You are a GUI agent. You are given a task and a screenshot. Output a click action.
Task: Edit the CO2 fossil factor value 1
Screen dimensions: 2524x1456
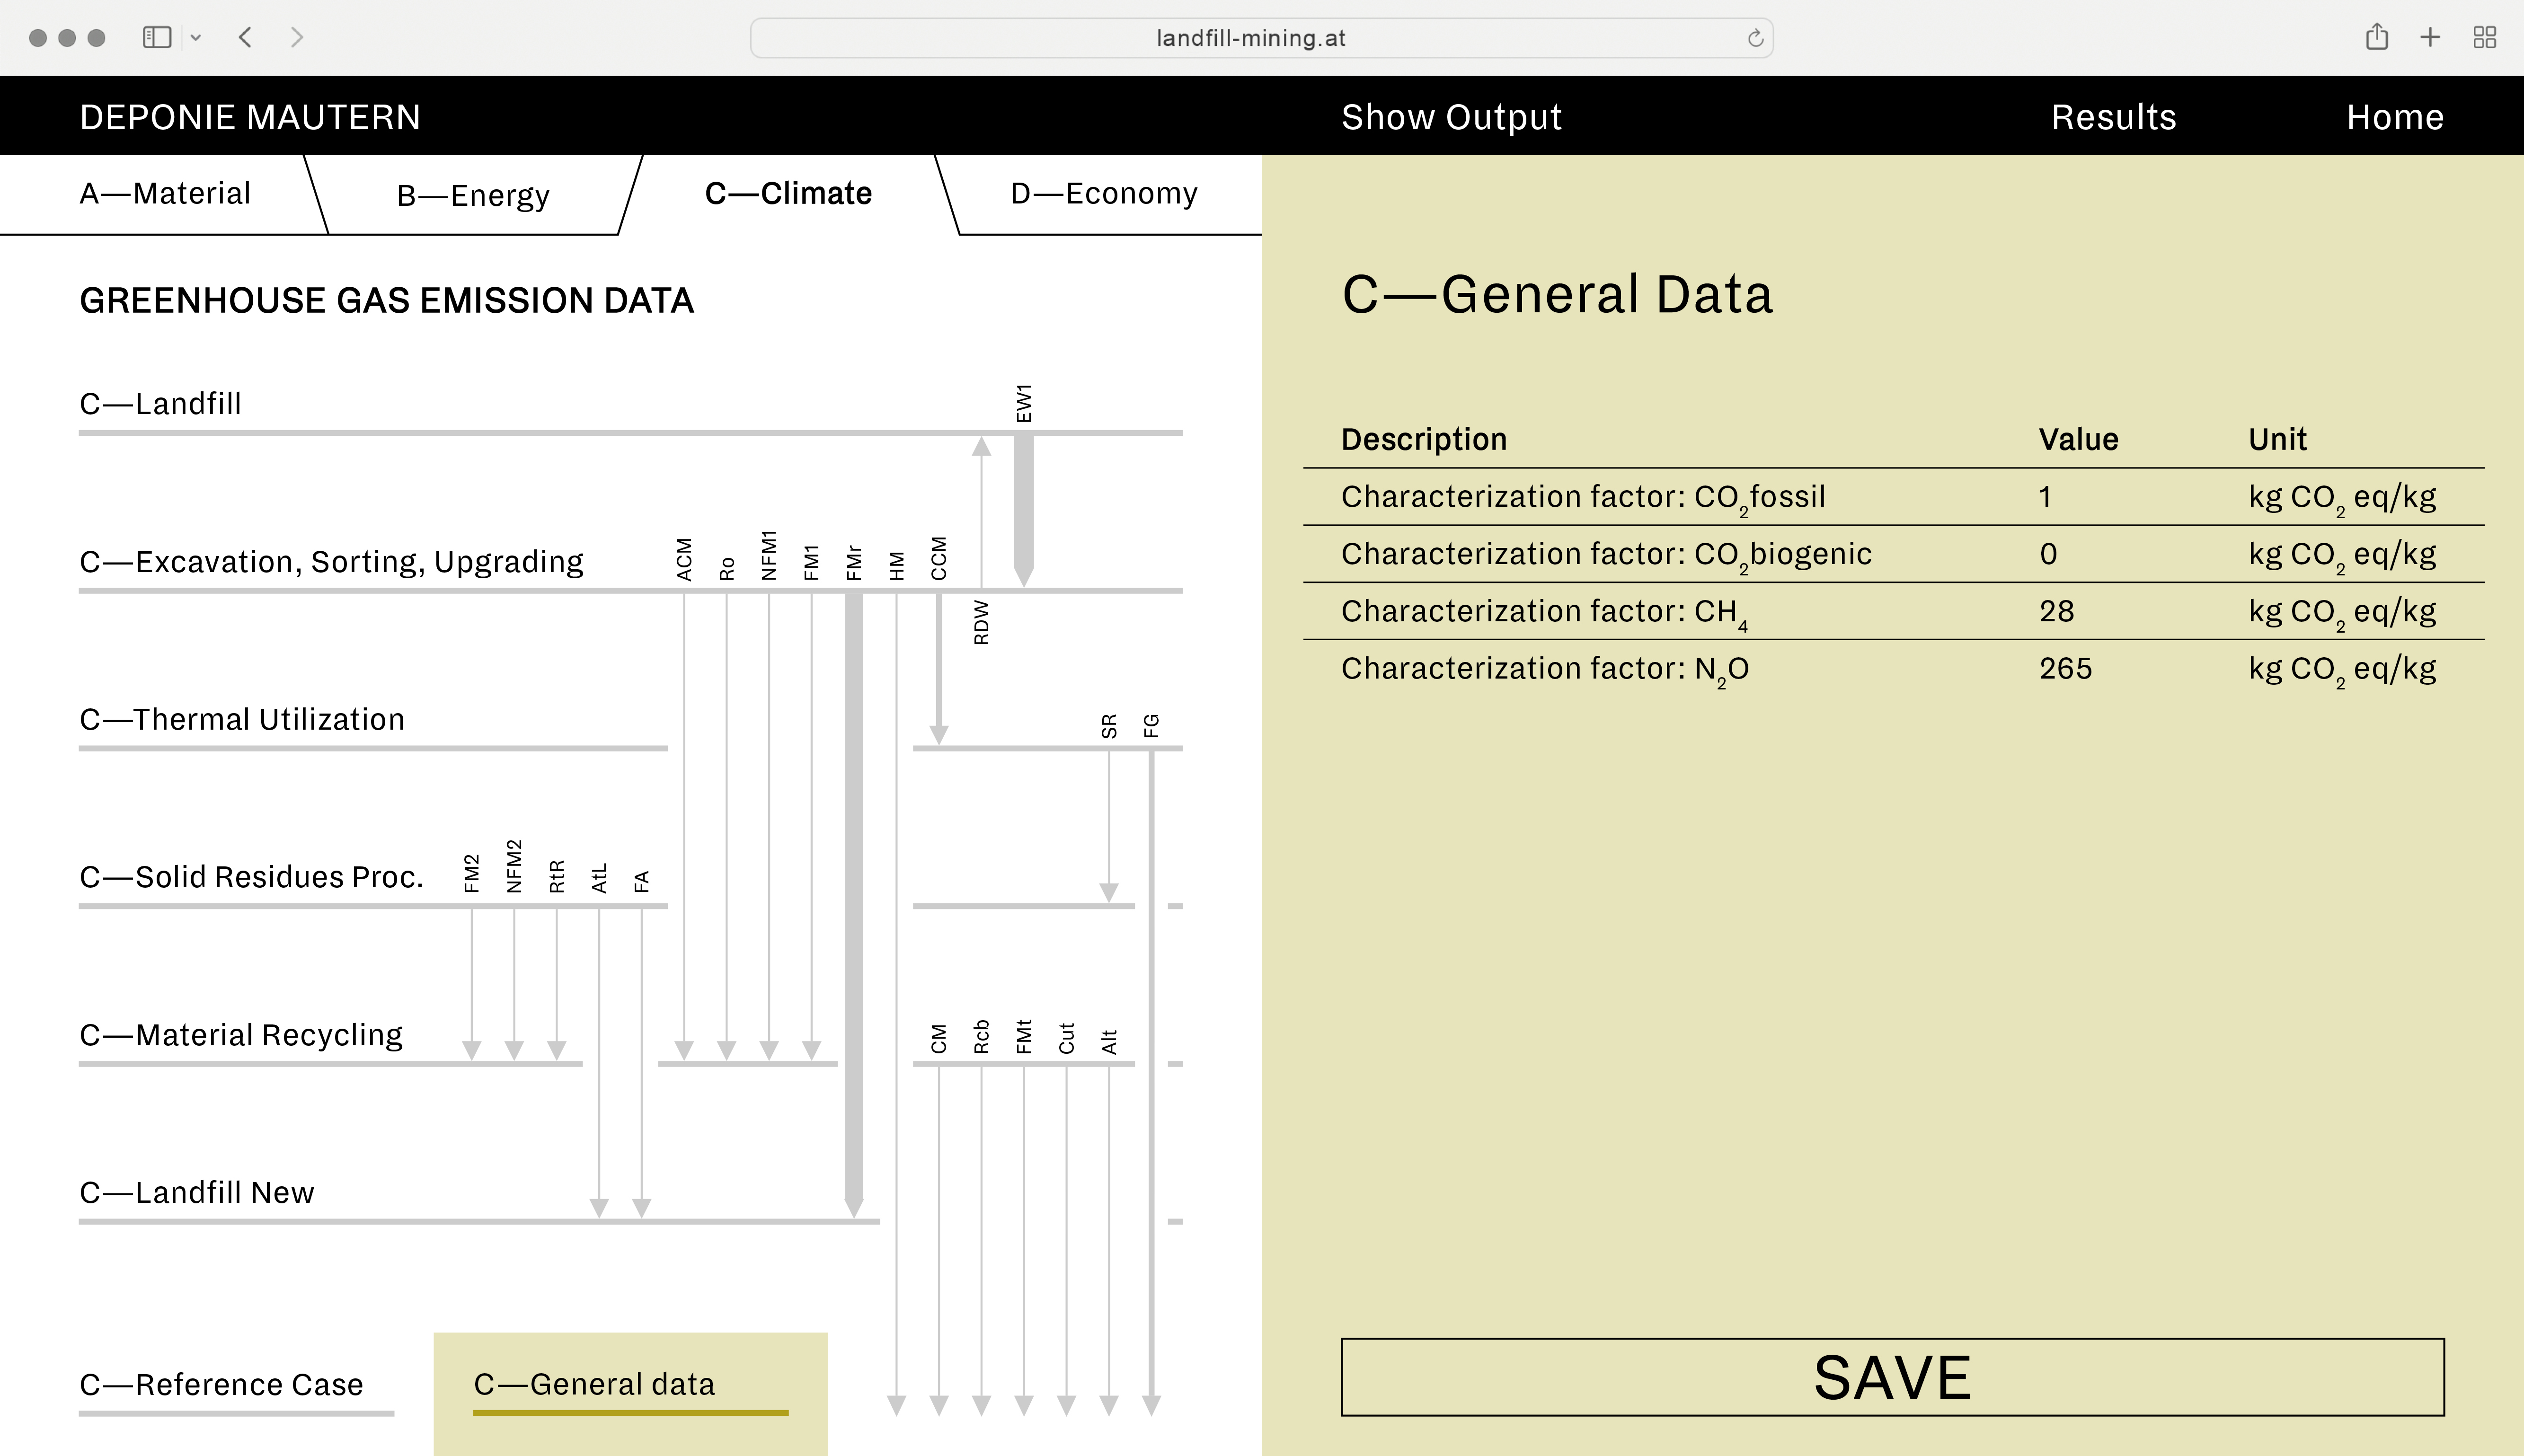2046,497
